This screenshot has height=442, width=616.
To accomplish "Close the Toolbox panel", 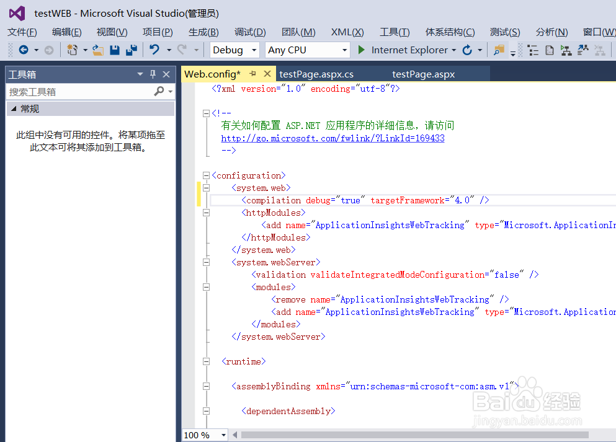I will click(166, 74).
